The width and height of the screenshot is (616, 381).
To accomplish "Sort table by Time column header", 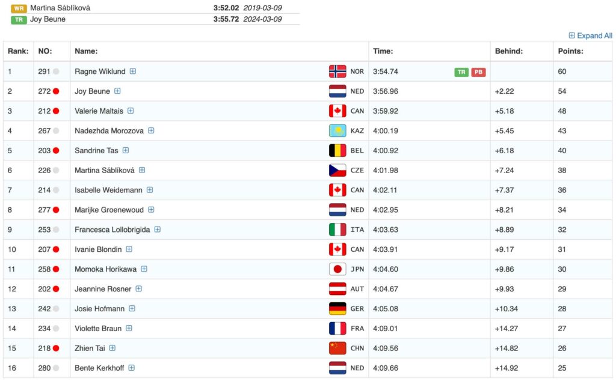I will pos(383,51).
